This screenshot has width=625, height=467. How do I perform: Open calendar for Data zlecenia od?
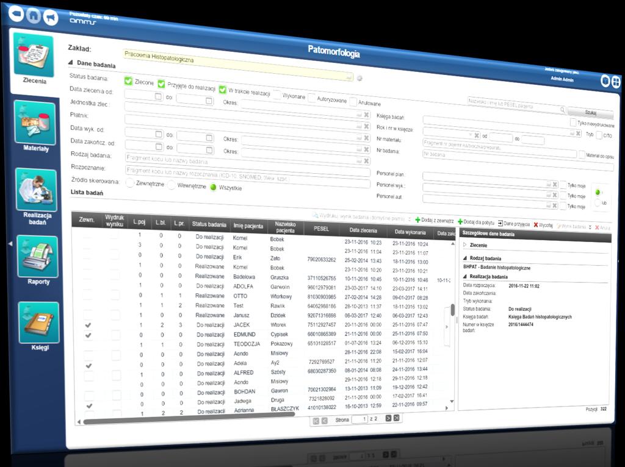[158, 96]
